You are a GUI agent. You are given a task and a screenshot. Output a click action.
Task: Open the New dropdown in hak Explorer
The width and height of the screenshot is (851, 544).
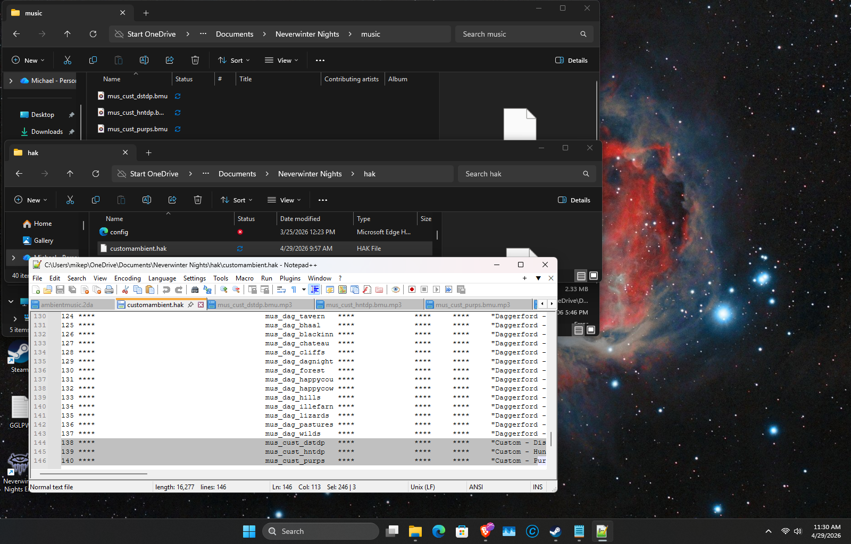pos(31,200)
